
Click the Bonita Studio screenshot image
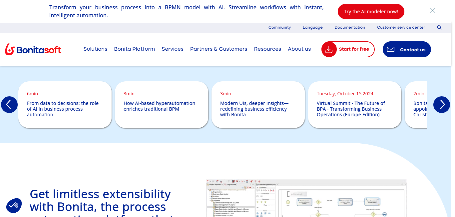pos(306,198)
